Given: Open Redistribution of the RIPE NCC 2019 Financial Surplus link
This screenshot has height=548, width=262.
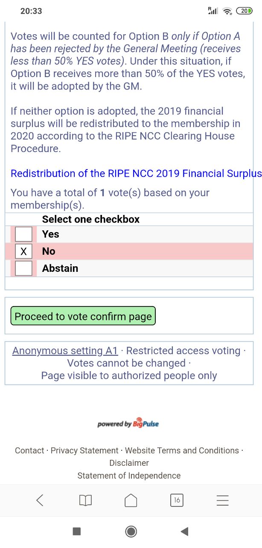Looking at the screenshot, I should point(136,173).
